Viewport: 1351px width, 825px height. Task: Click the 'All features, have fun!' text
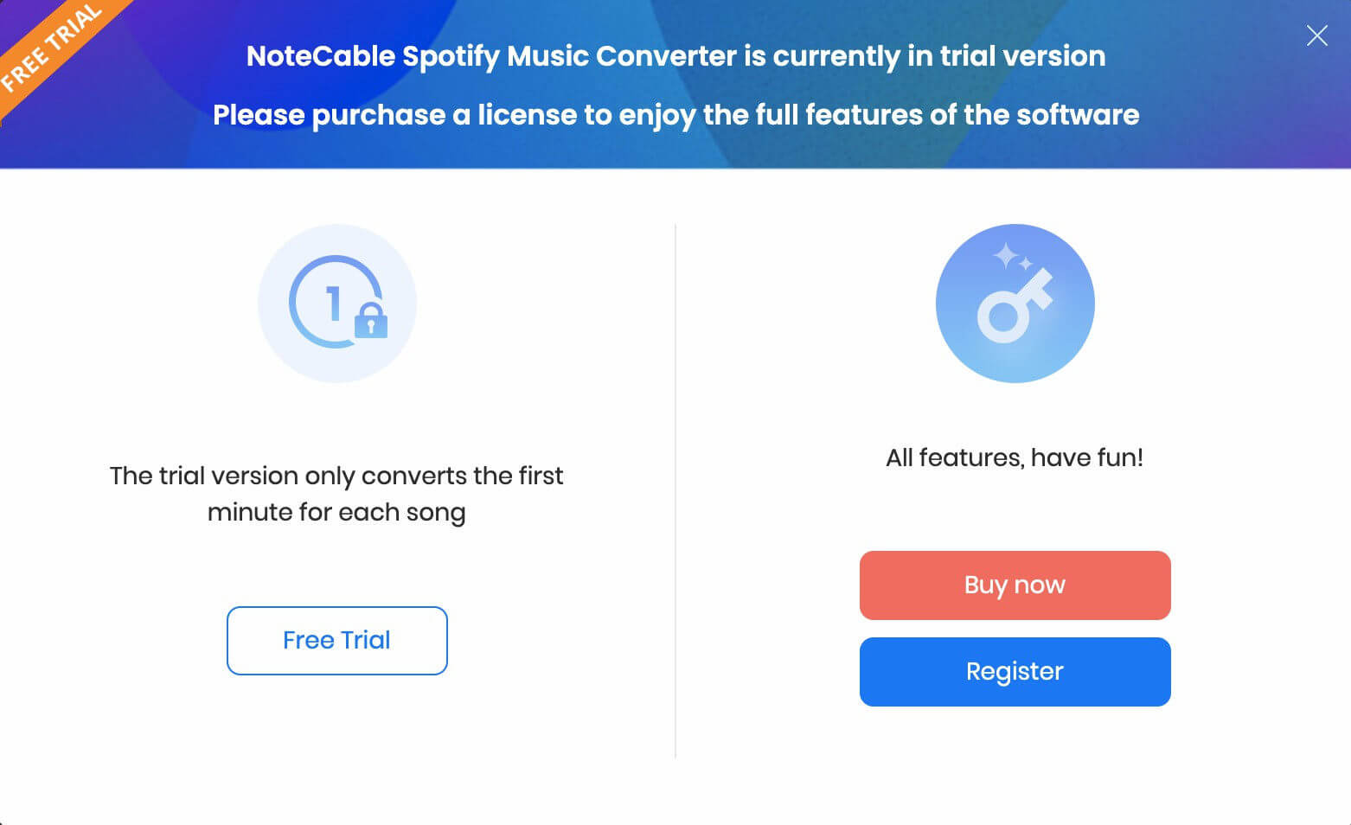[1015, 457]
